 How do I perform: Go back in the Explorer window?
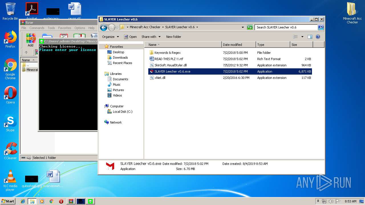[x=104, y=27]
